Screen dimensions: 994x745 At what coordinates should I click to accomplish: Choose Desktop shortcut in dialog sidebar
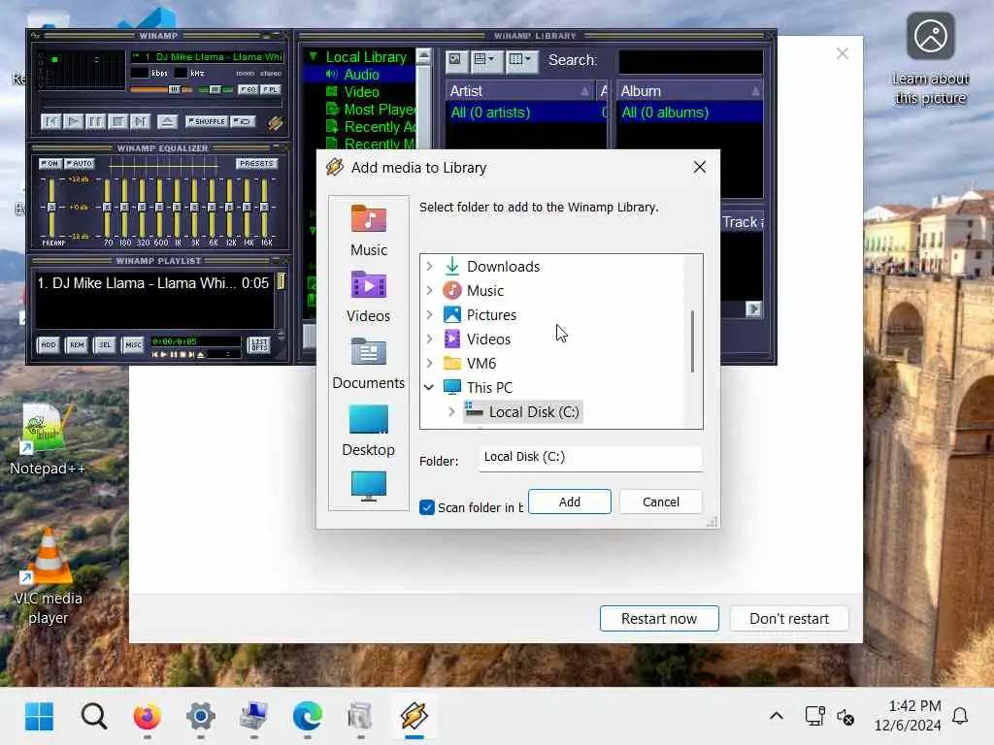(x=368, y=431)
